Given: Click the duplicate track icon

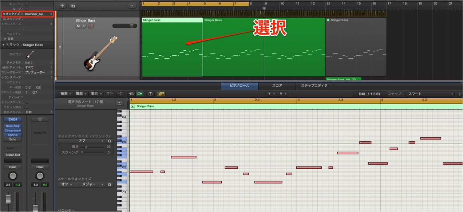Looking at the screenshot, I should 73,6.
